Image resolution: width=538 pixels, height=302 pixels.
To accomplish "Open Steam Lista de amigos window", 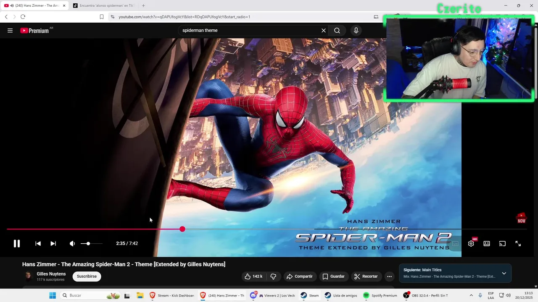I will coord(341,295).
